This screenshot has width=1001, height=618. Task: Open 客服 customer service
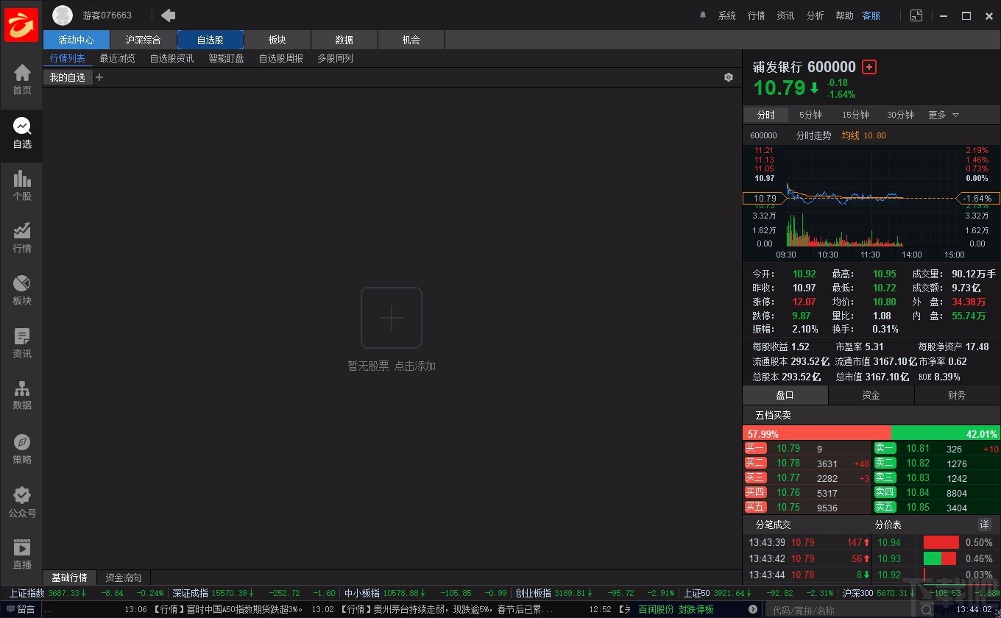pos(871,15)
